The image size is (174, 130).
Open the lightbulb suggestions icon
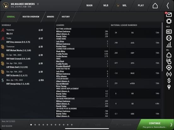tap(169, 87)
